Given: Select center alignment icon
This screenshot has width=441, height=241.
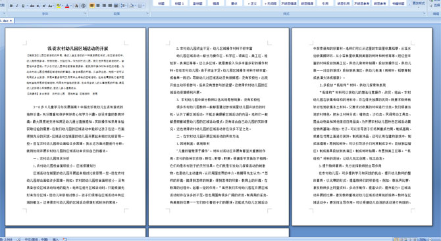Looking at the screenshot, I should (x=98, y=6).
